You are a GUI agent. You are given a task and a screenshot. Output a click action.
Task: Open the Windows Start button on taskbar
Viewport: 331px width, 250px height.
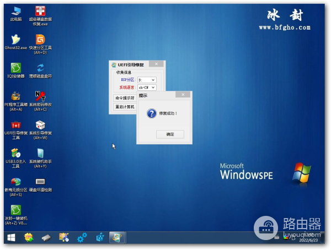click(10, 238)
